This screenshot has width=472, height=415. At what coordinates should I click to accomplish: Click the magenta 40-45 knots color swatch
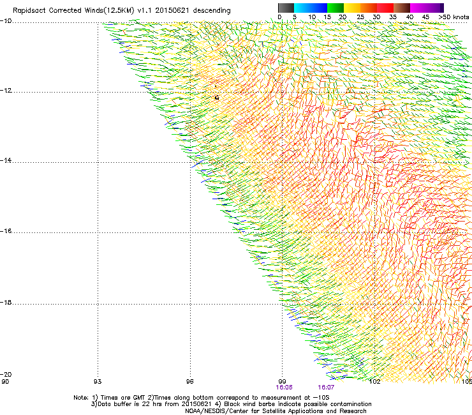(x=418, y=8)
